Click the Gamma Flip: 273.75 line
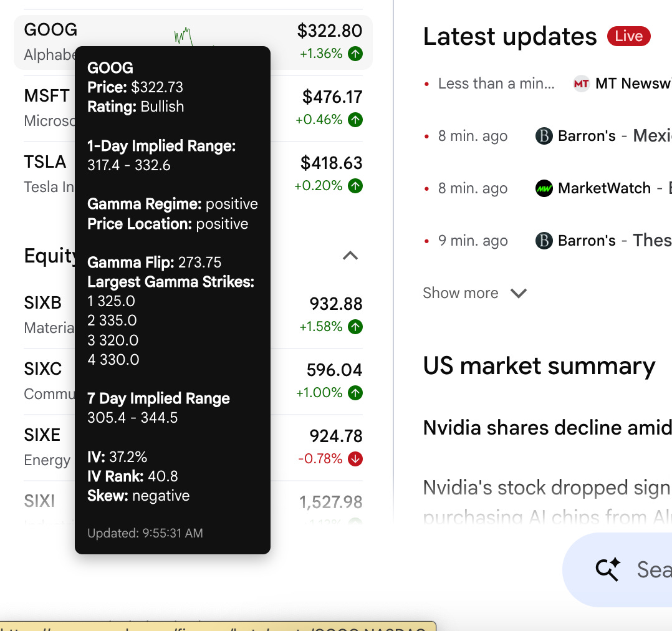 155,263
